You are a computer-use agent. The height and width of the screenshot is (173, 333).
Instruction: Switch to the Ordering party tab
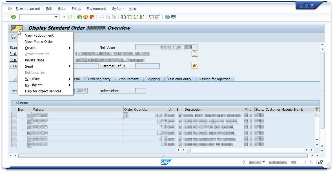(x=99, y=79)
